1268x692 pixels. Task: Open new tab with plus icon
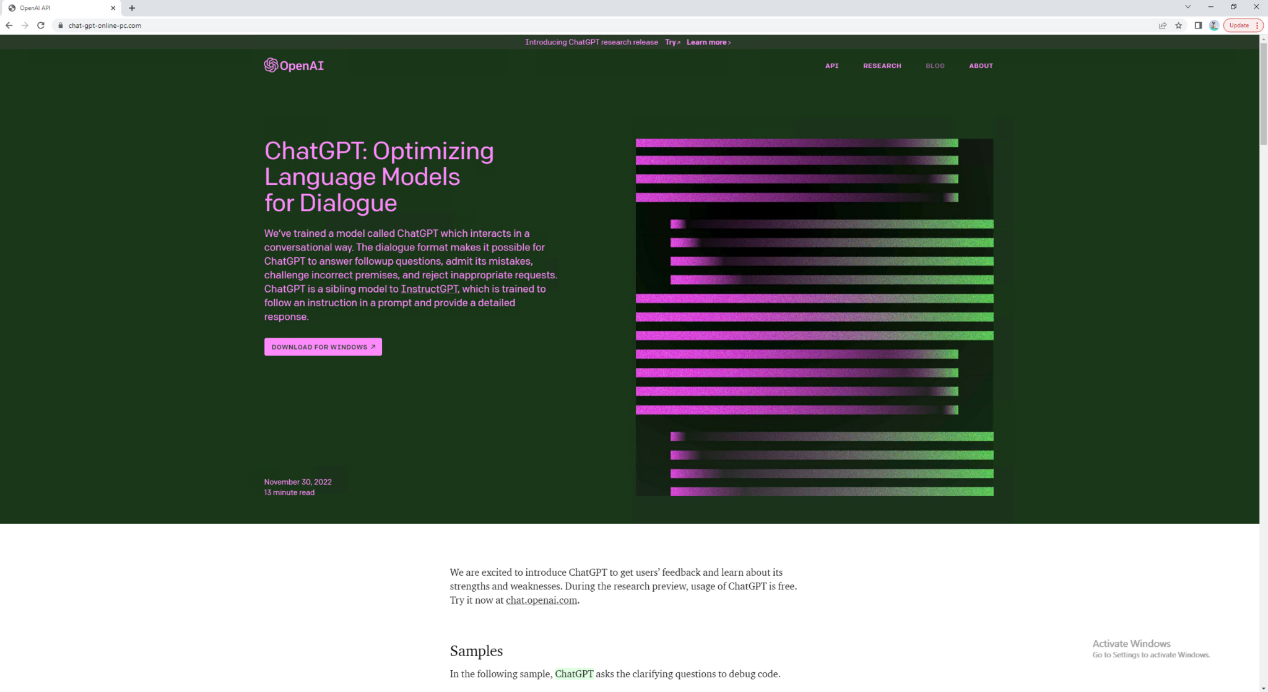(132, 8)
